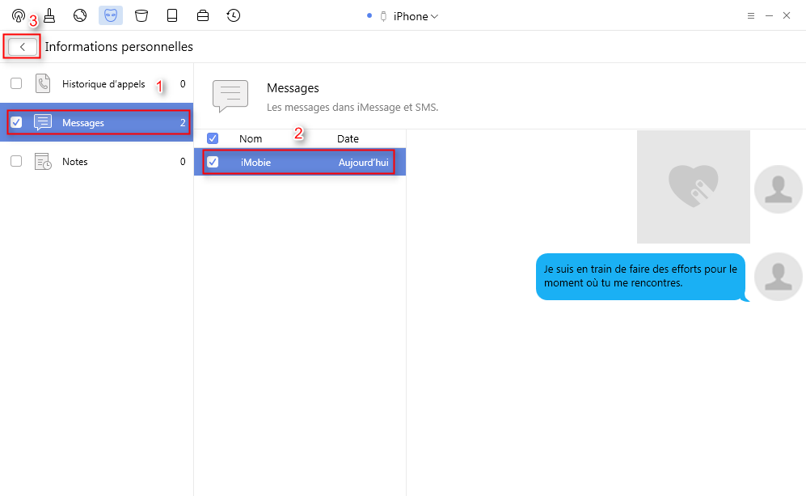
Task: Click the Aujourd'hui date cell
Action: (364, 163)
